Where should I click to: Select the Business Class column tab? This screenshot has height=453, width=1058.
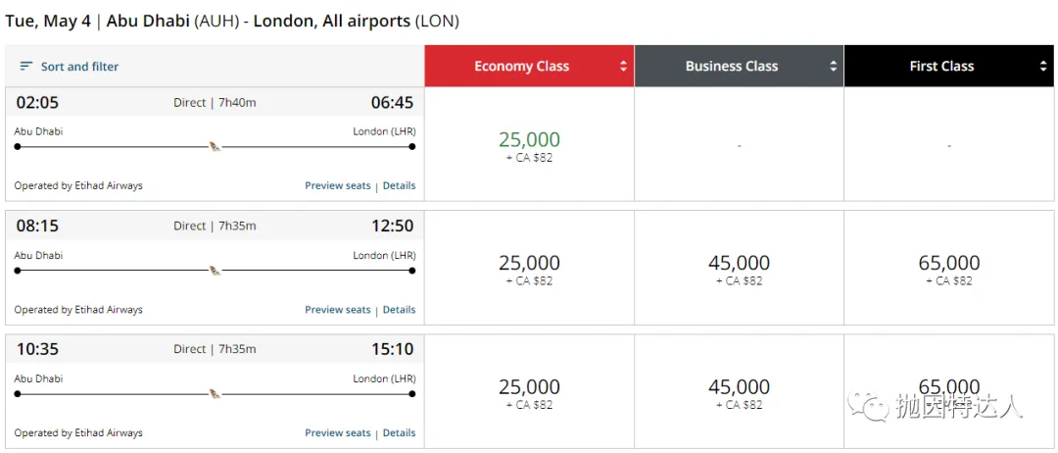[731, 67]
